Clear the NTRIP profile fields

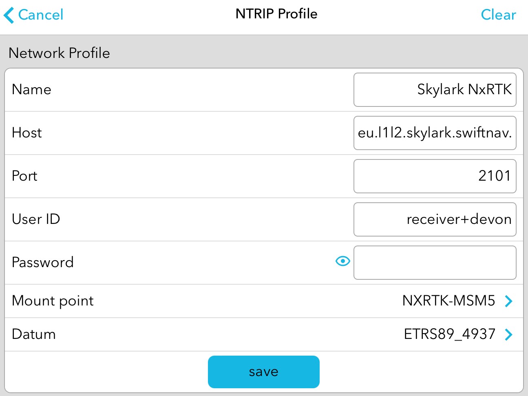click(x=498, y=15)
